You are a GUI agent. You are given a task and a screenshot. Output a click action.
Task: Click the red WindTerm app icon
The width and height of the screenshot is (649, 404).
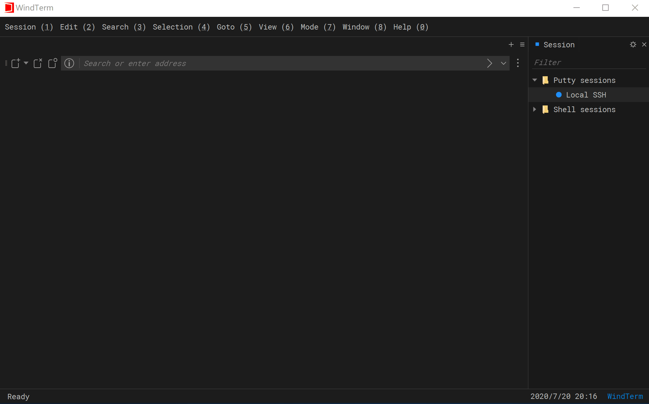pyautogui.click(x=9, y=8)
